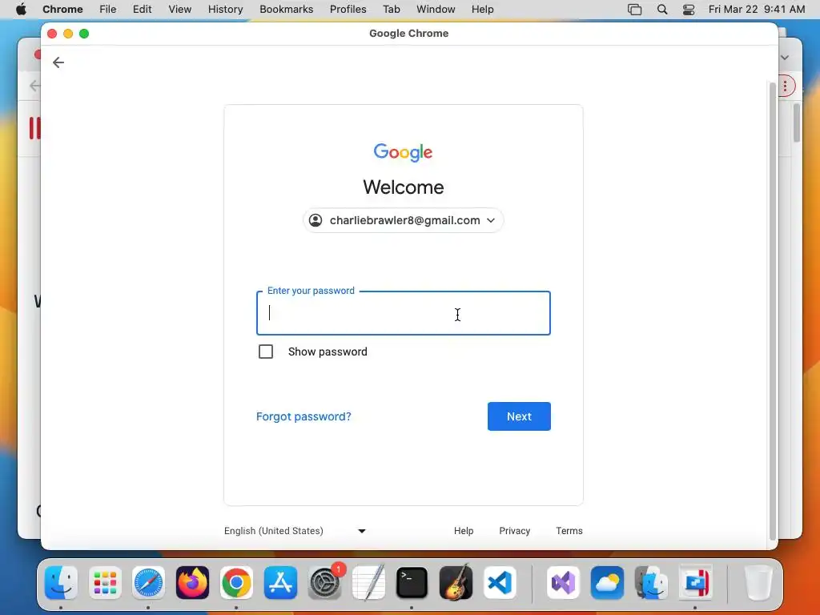The image size is (820, 615).
Task: Open the cloud weather app in Dock
Action: pos(607,583)
